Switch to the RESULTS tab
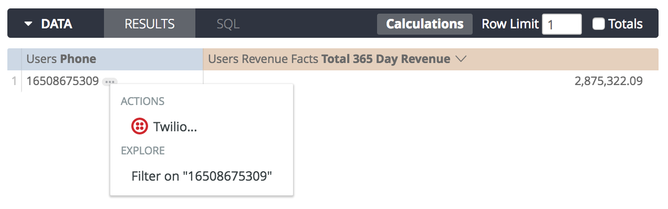 150,24
